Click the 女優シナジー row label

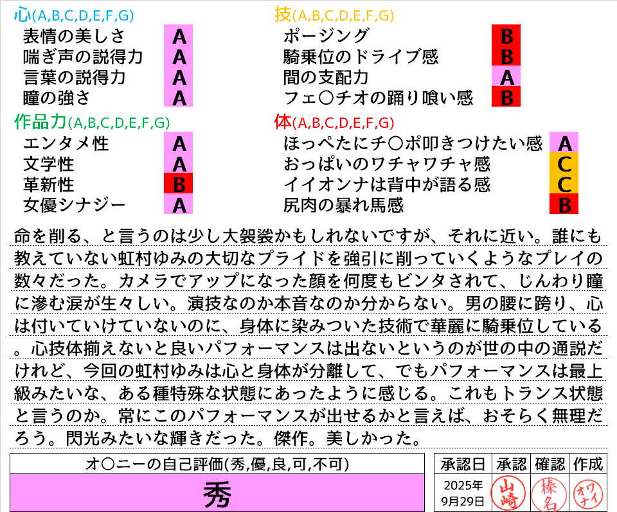(74, 205)
